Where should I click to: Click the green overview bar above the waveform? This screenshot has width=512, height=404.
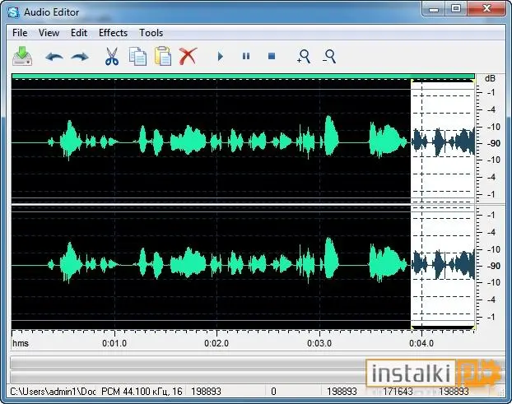click(243, 76)
